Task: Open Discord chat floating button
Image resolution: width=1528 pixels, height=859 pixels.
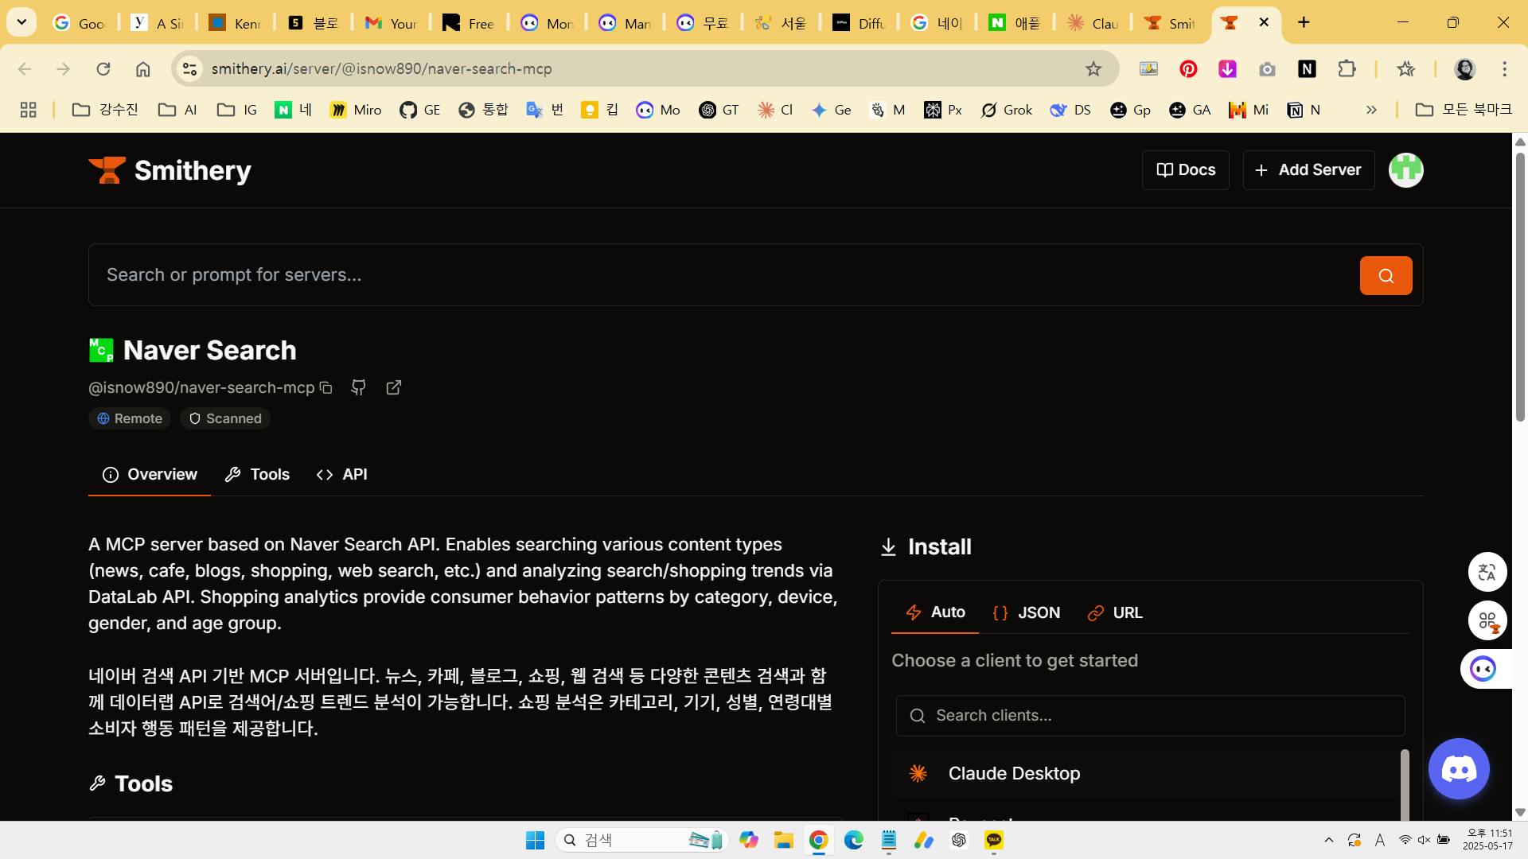Action: click(x=1458, y=768)
